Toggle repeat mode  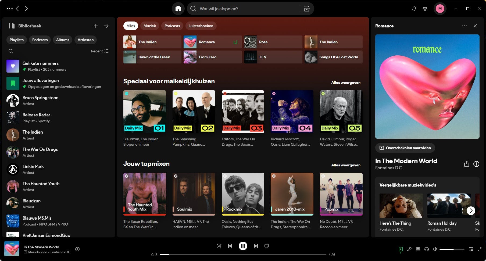tap(267, 246)
